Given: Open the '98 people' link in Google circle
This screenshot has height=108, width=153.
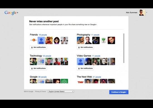Looking at the screenshot, I should tap(43, 77).
